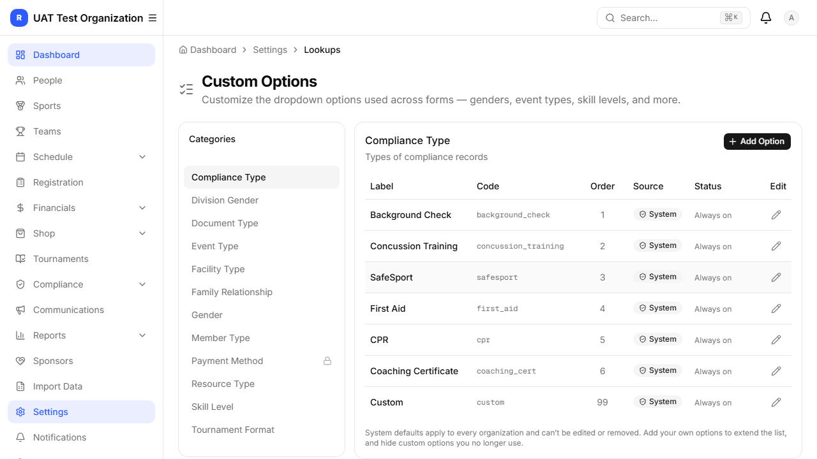Open user avatar menu 'A'
Viewport: 817px width, 459px height.
point(791,18)
